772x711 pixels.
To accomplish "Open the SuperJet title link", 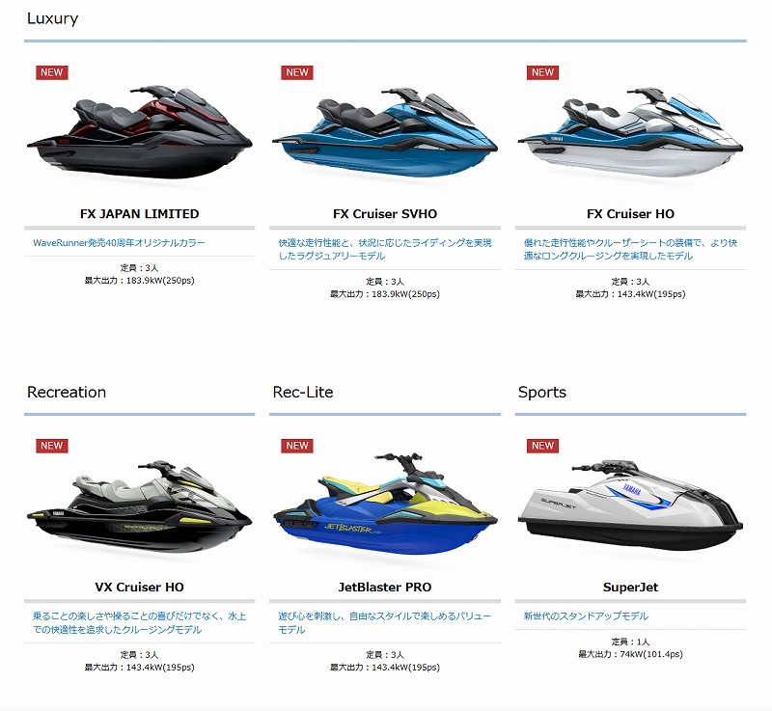I will coord(630,587).
